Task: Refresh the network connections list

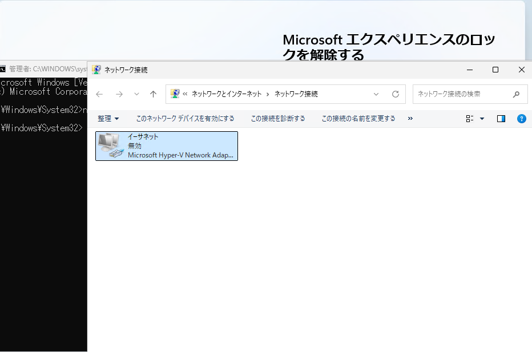Action: pos(395,94)
